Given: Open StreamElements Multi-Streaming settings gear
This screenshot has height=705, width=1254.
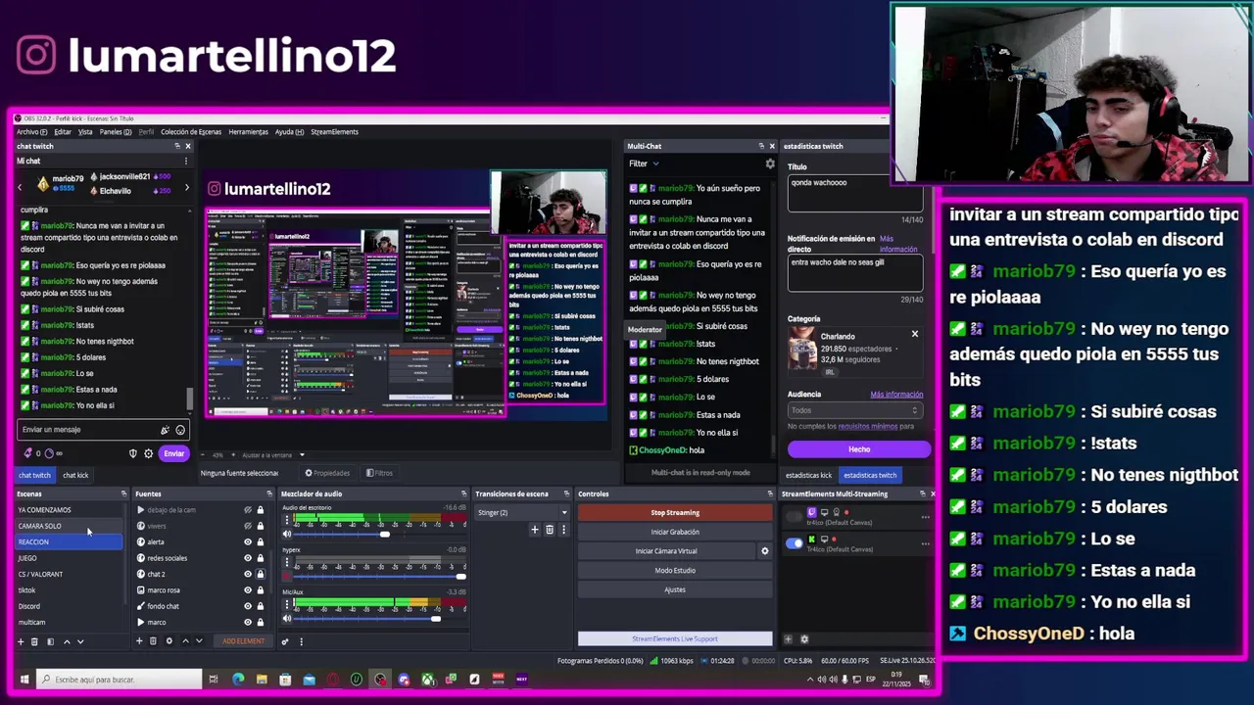Looking at the screenshot, I should 804,639.
